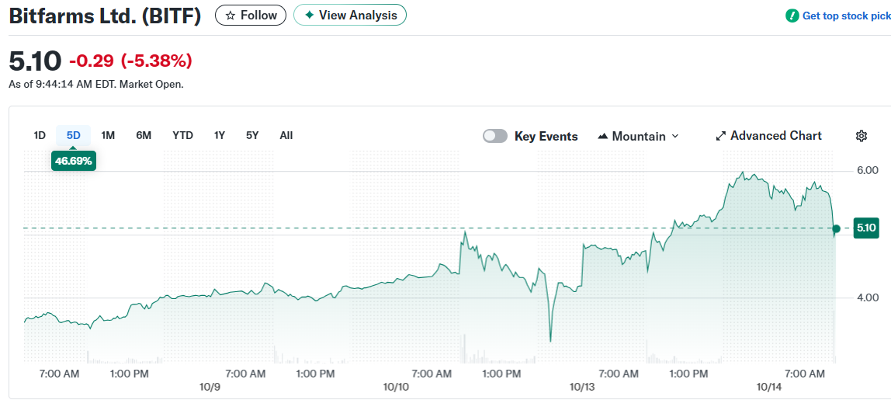Select the 1D time range
891x400 pixels.
point(40,135)
